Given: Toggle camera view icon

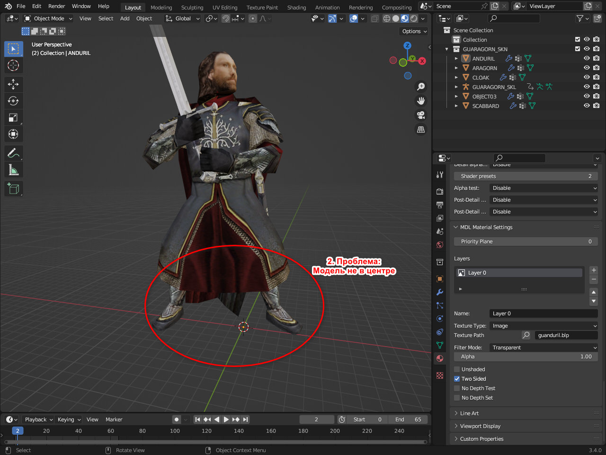Looking at the screenshot, I should pyautogui.click(x=420, y=115).
